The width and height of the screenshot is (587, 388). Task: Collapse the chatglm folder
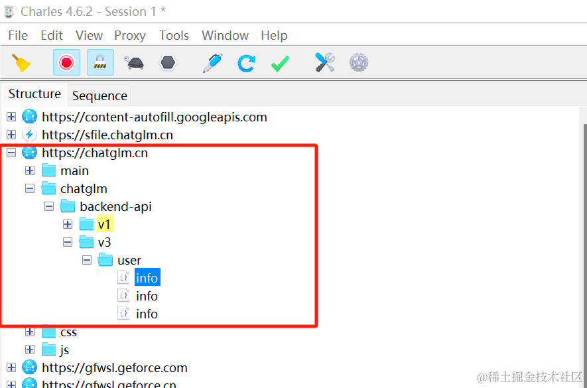tap(30, 189)
